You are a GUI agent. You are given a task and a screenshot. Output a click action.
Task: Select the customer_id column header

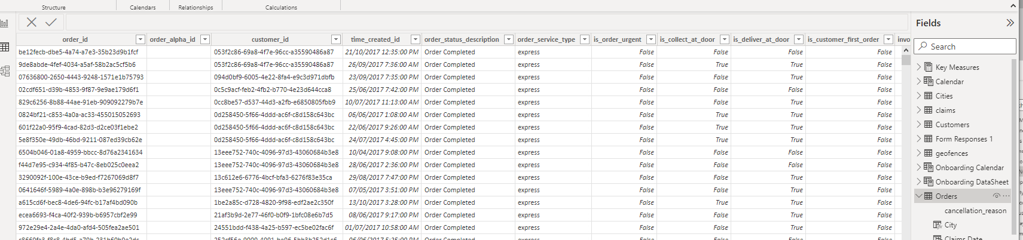[x=270, y=39]
